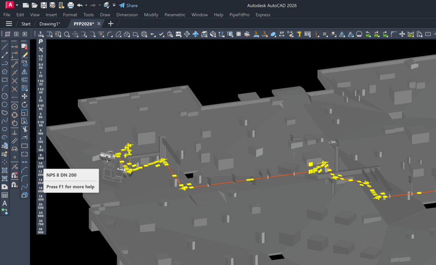Click the Save icon in quick access toolbar
The width and height of the screenshot is (436, 265).
click(x=44, y=5)
